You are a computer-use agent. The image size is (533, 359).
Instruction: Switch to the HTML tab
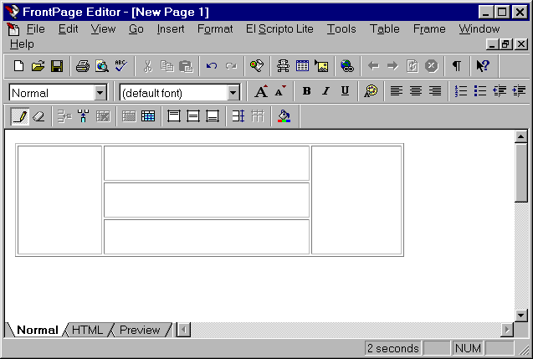click(88, 330)
